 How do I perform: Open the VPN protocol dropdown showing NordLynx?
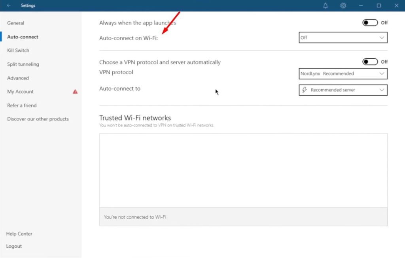coord(343,73)
